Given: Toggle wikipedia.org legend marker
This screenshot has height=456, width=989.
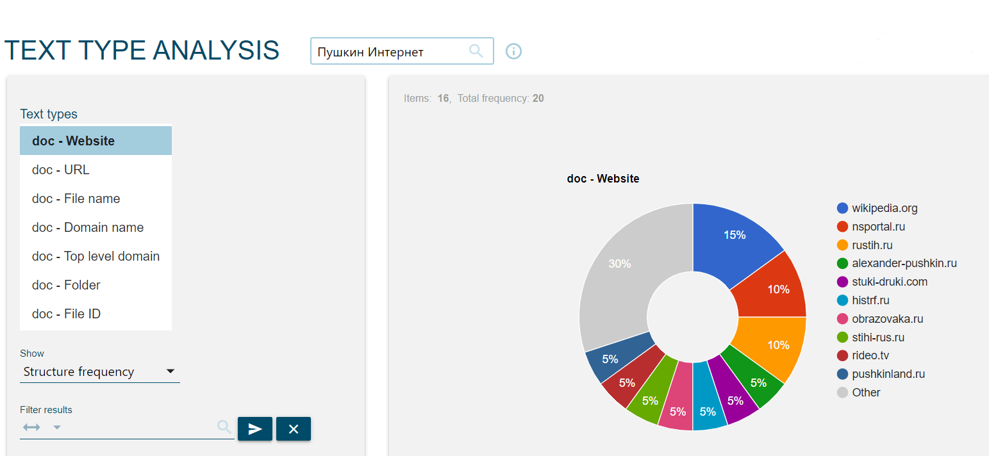Looking at the screenshot, I should (x=842, y=208).
